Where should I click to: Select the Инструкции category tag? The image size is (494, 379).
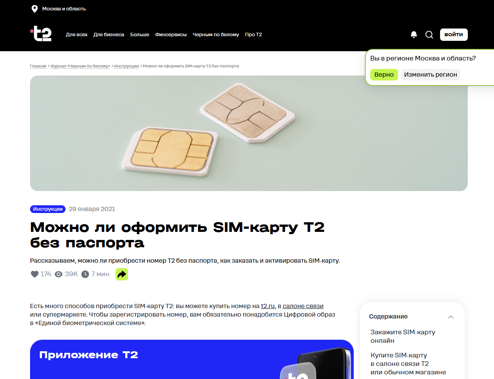tap(48, 209)
